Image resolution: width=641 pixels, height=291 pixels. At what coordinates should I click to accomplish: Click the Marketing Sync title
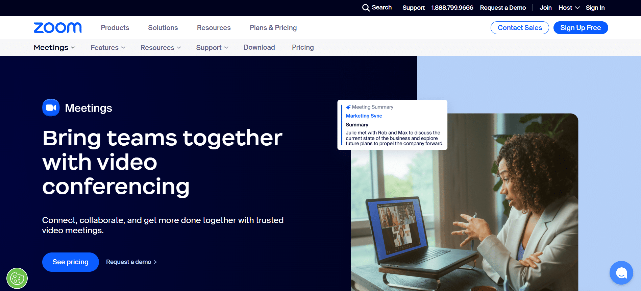coord(364,116)
